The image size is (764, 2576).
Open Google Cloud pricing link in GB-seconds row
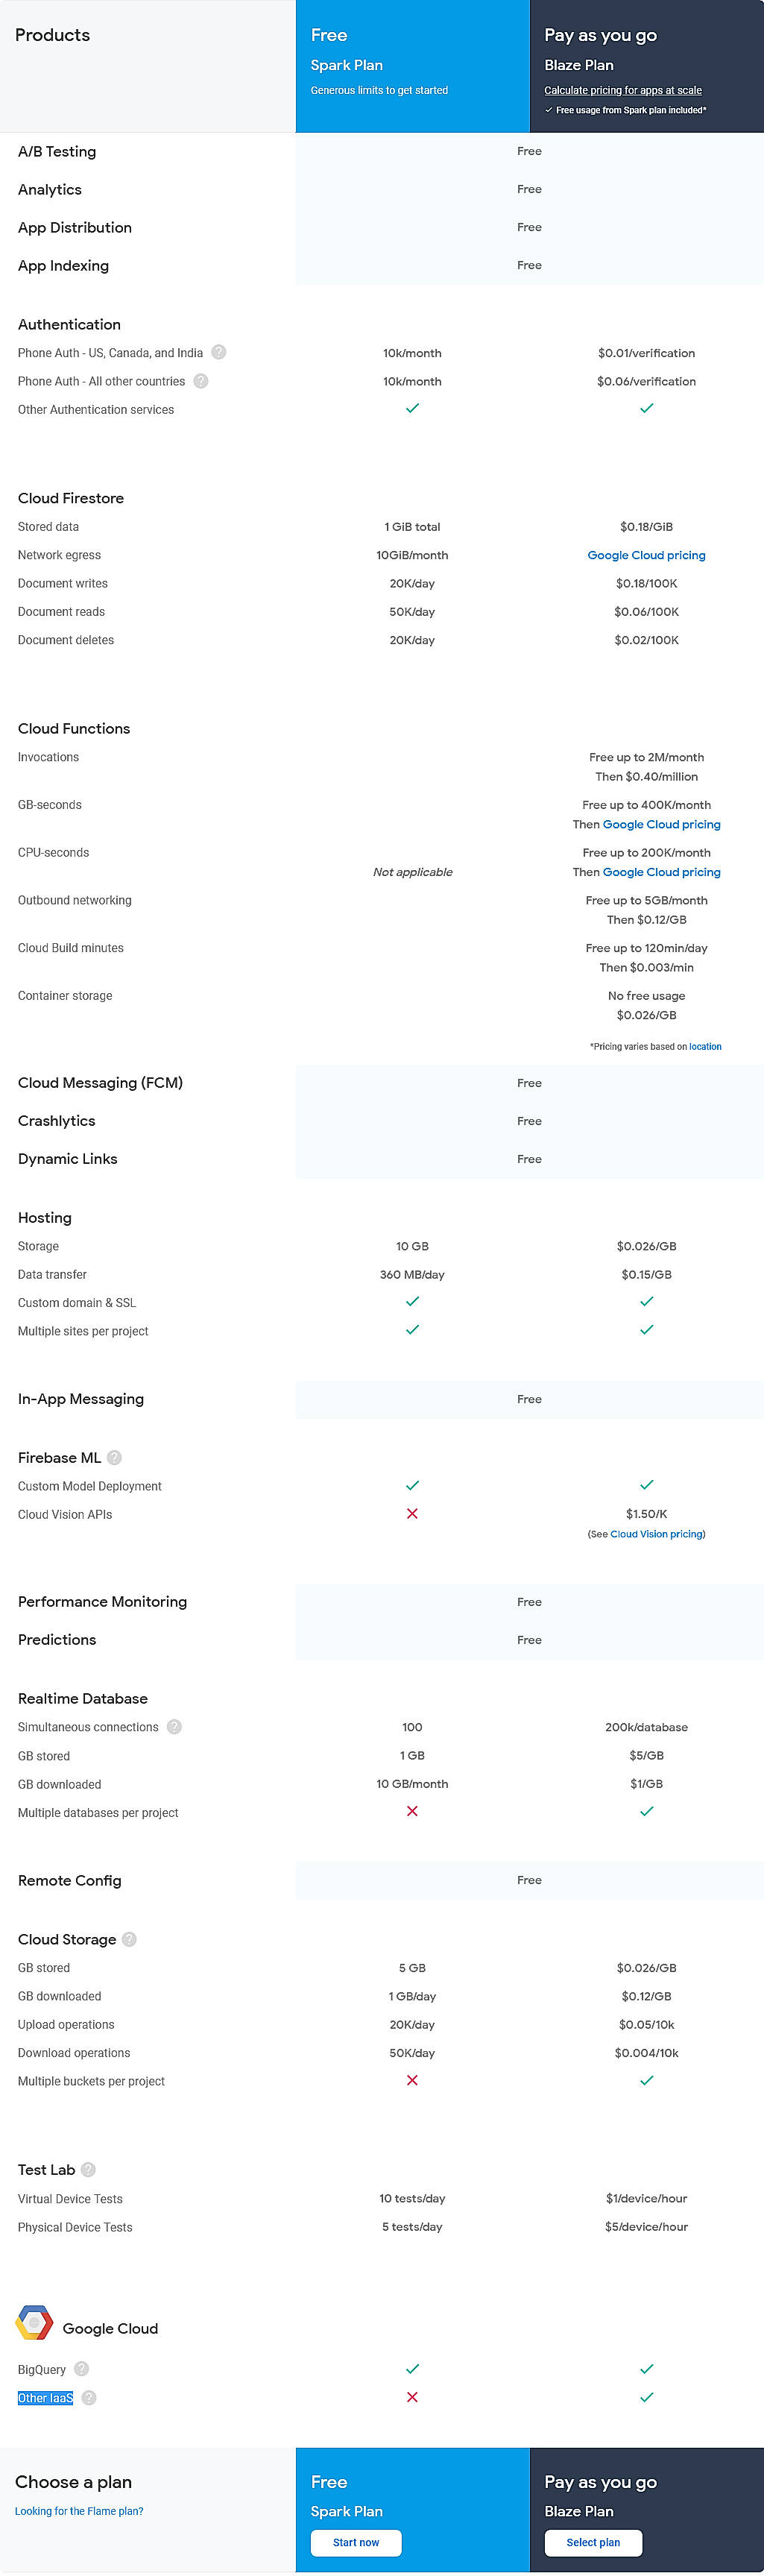coord(661,824)
